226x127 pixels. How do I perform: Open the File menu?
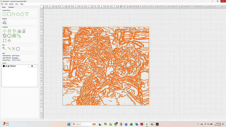2,4
